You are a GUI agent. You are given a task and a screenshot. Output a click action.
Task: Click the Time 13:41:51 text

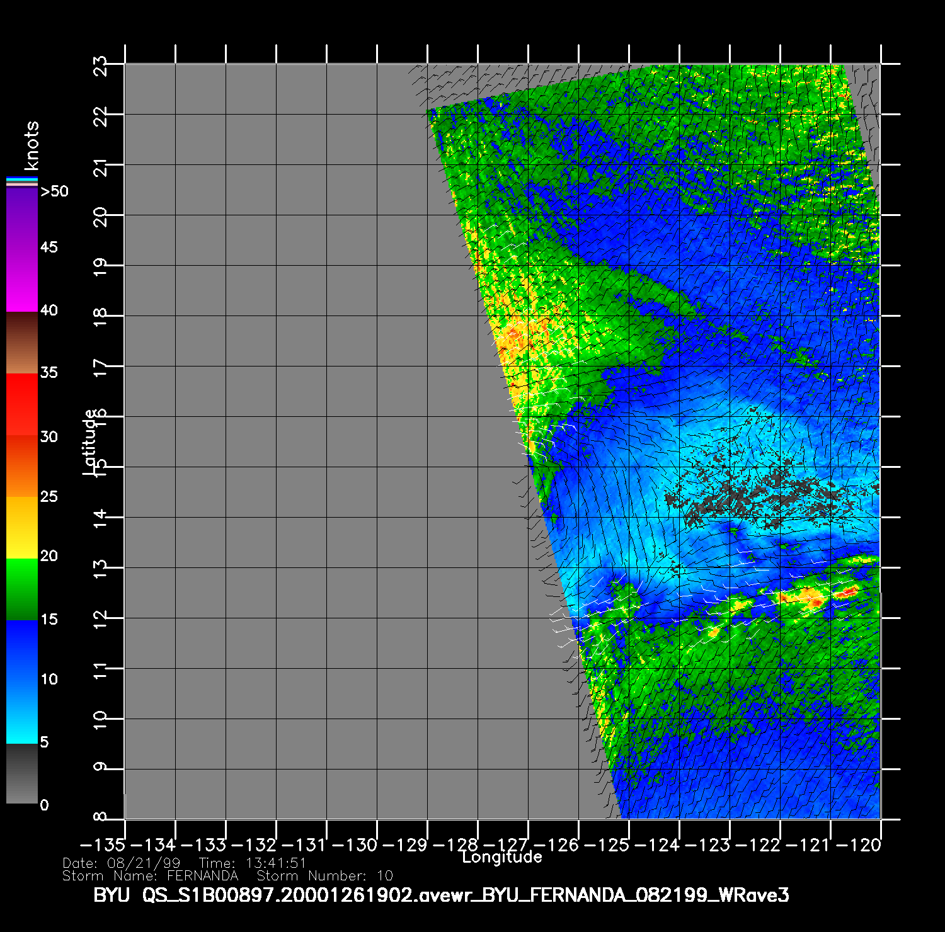[x=253, y=863]
